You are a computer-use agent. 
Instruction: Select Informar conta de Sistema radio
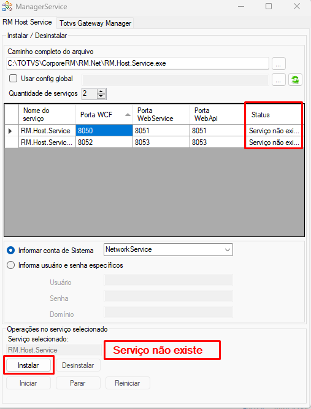[10, 251]
